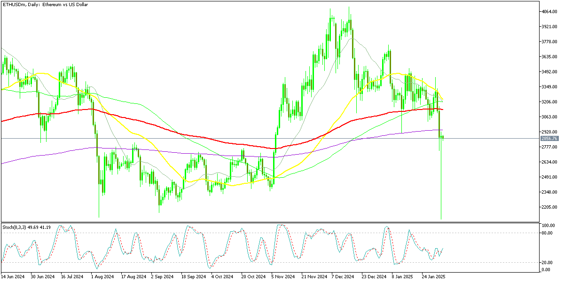Click the 3206.00 price axis label

click(549, 102)
